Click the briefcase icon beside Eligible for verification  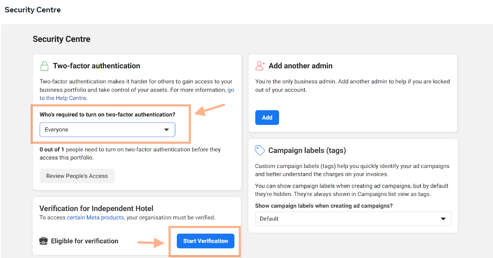coord(43,241)
